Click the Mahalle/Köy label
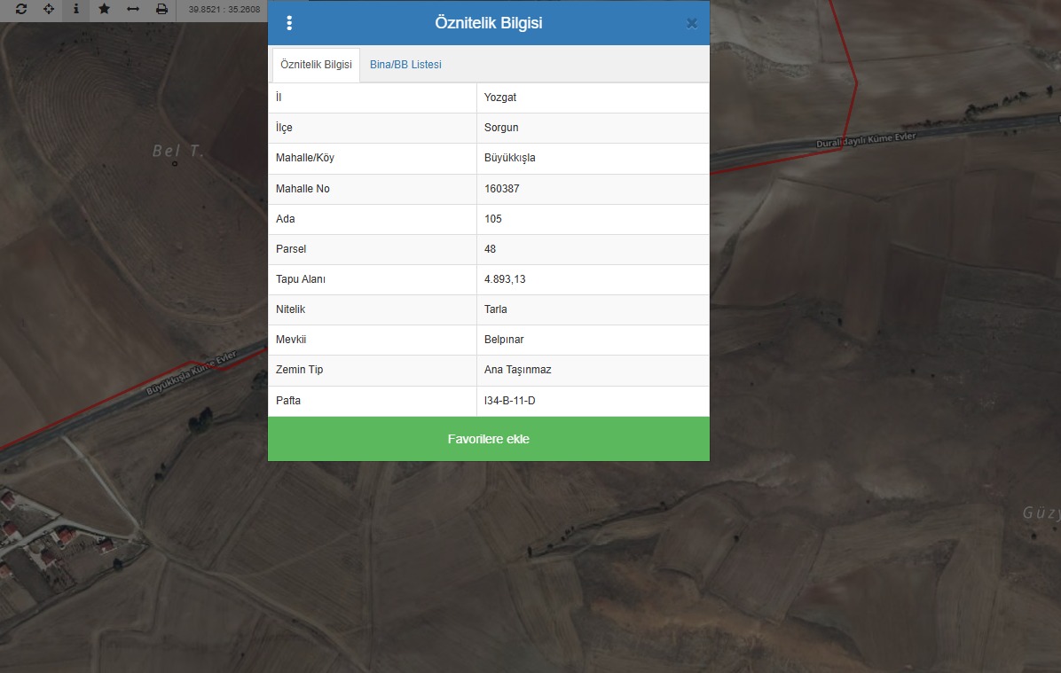Image resolution: width=1061 pixels, height=673 pixels. click(x=304, y=158)
